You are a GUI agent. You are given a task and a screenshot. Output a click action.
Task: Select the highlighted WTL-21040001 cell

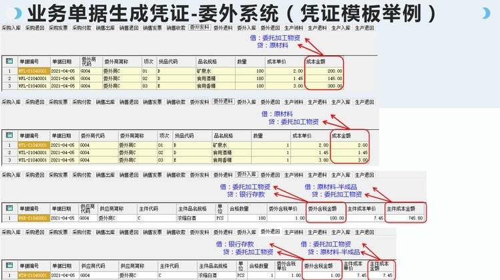32,145
